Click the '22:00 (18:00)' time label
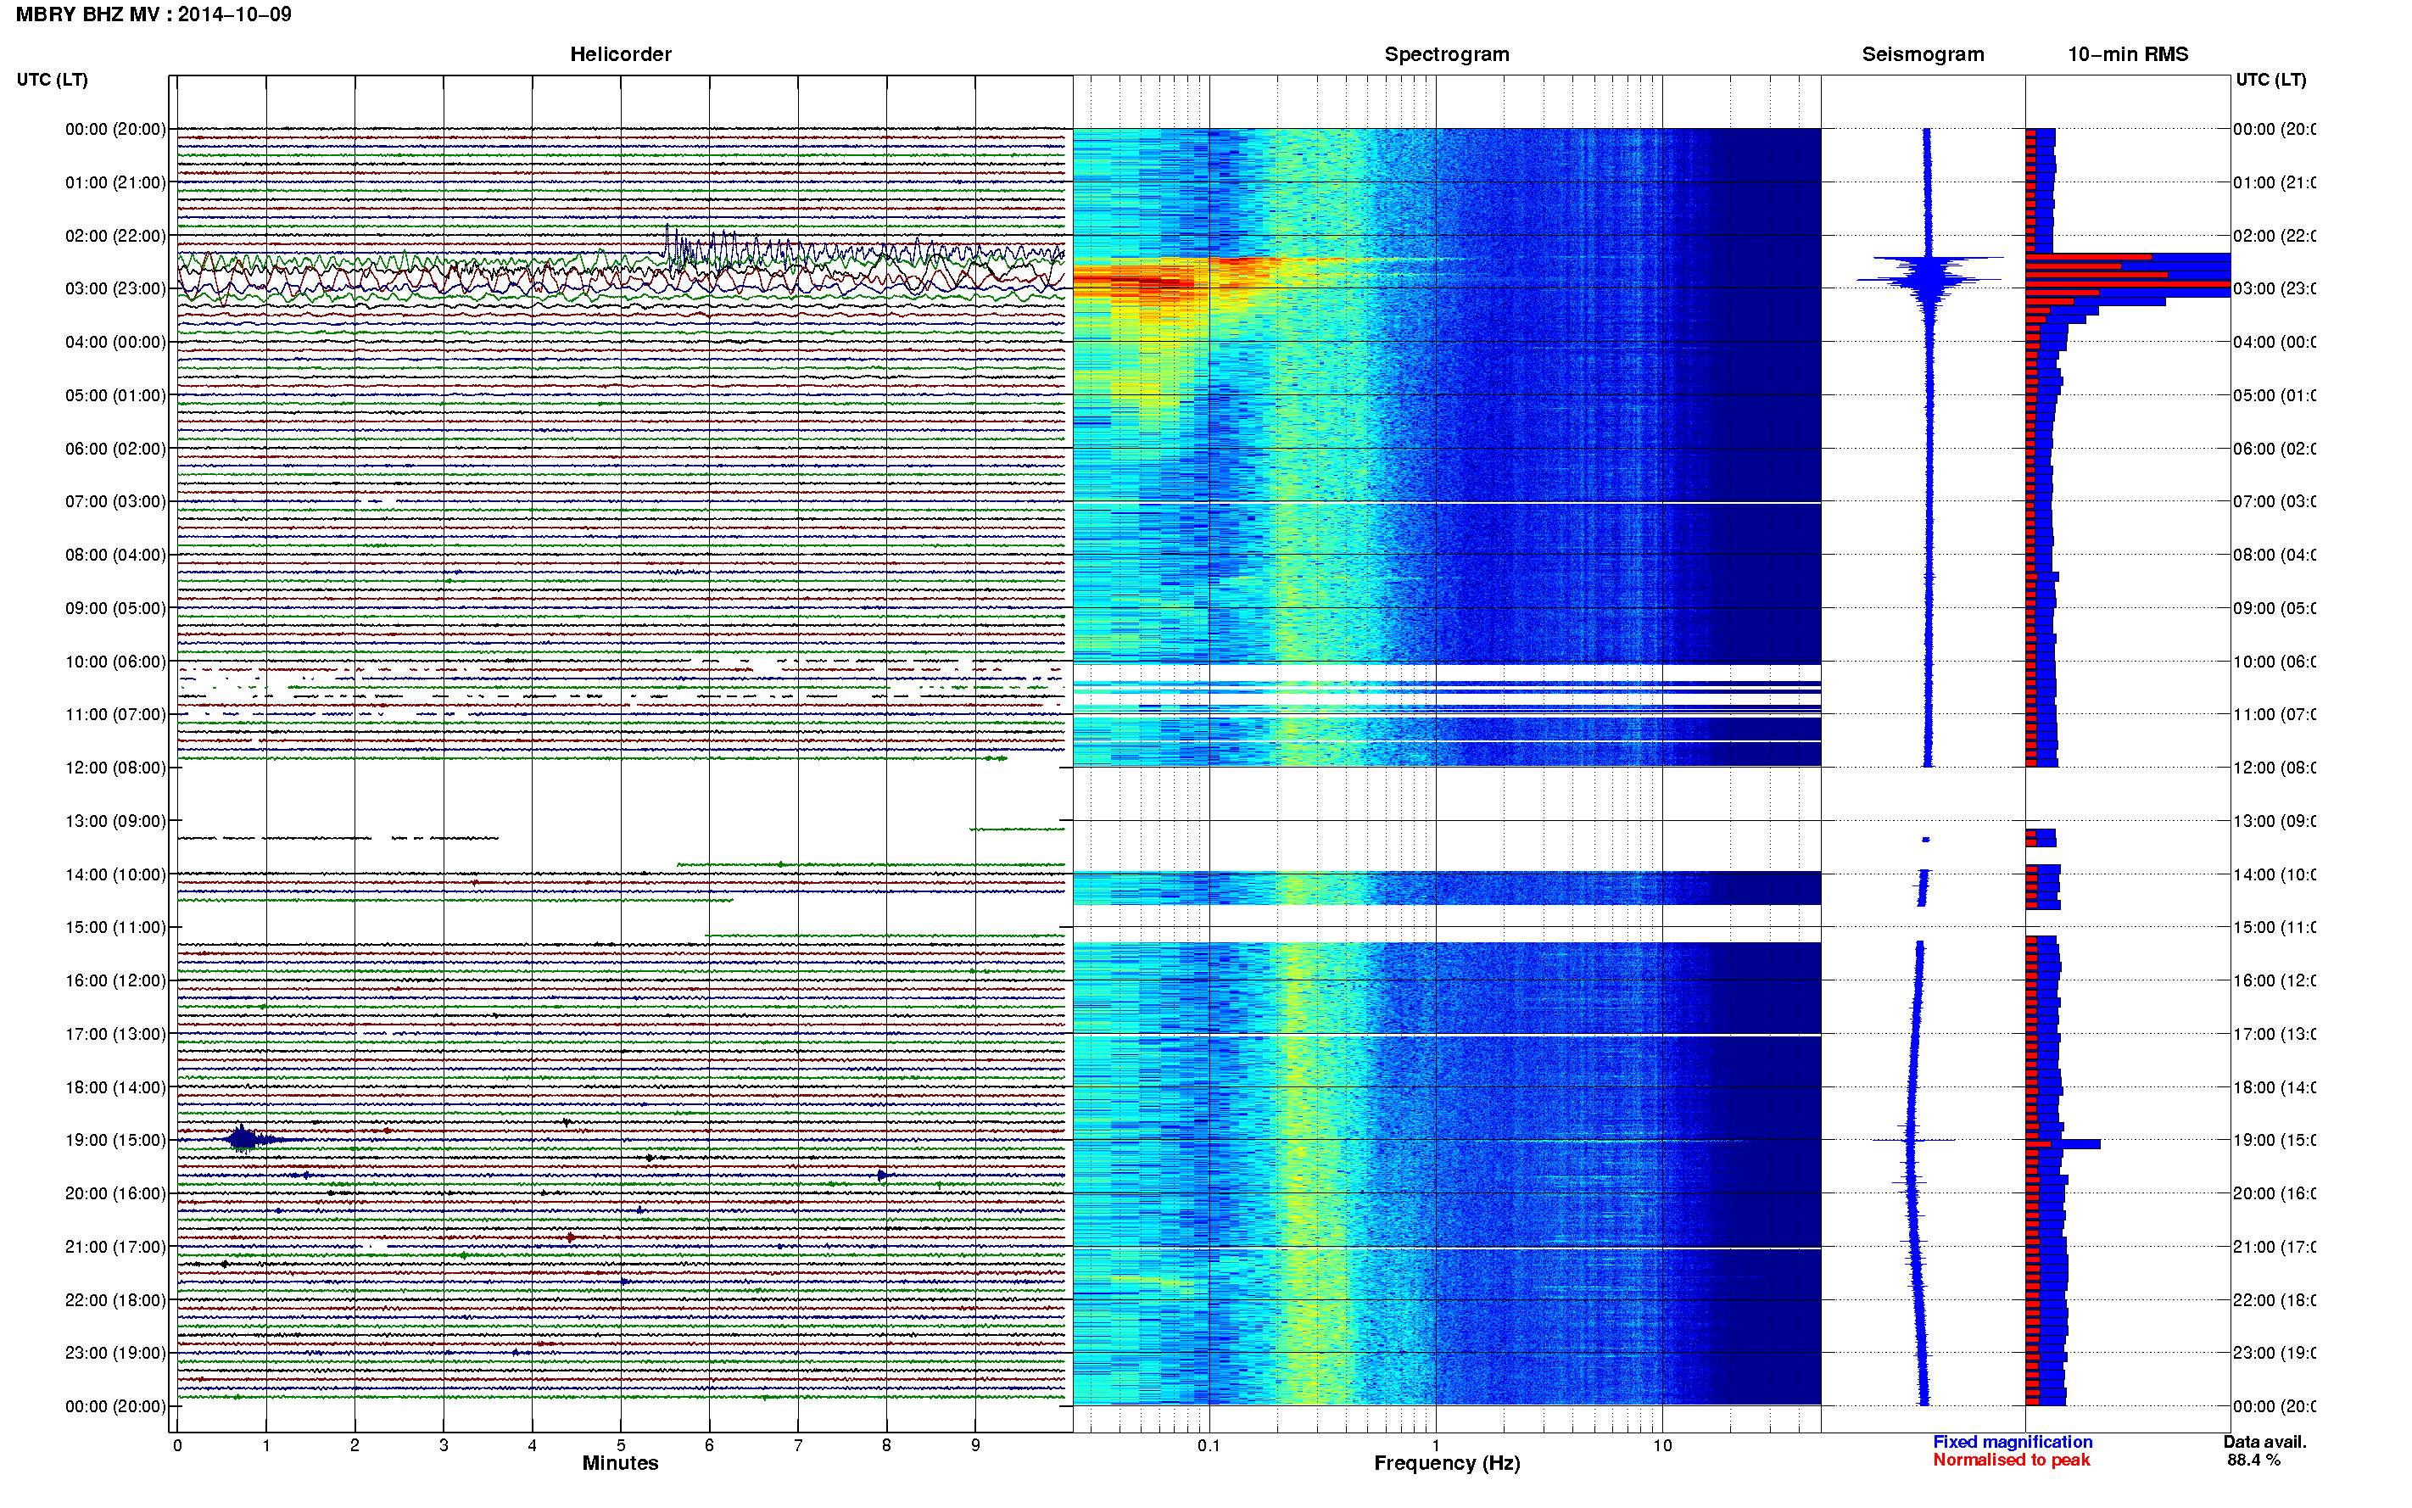 coord(115,1300)
